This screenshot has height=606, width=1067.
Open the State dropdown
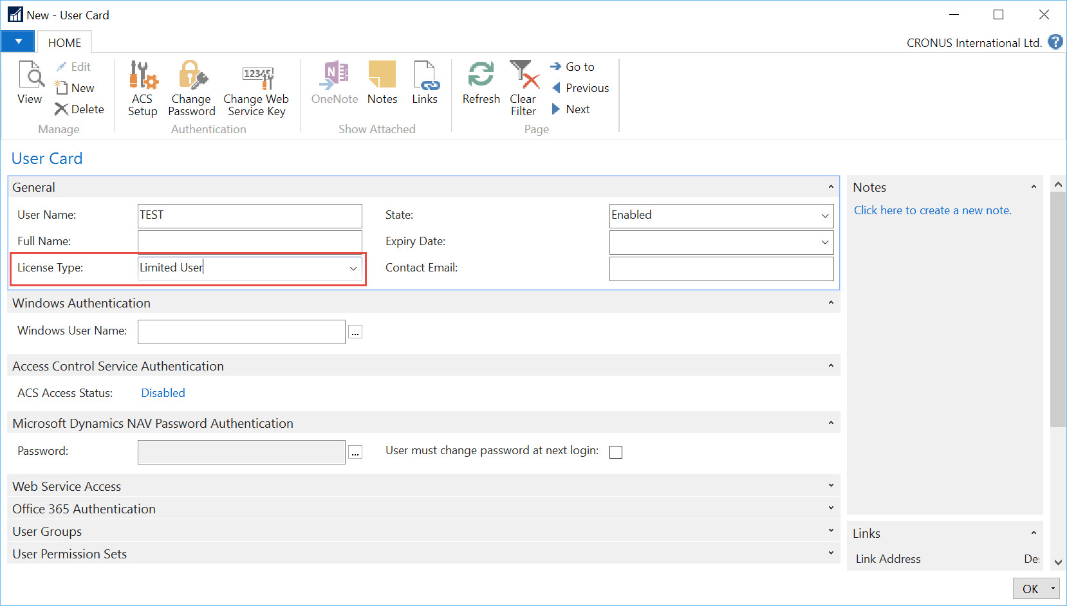click(x=824, y=216)
